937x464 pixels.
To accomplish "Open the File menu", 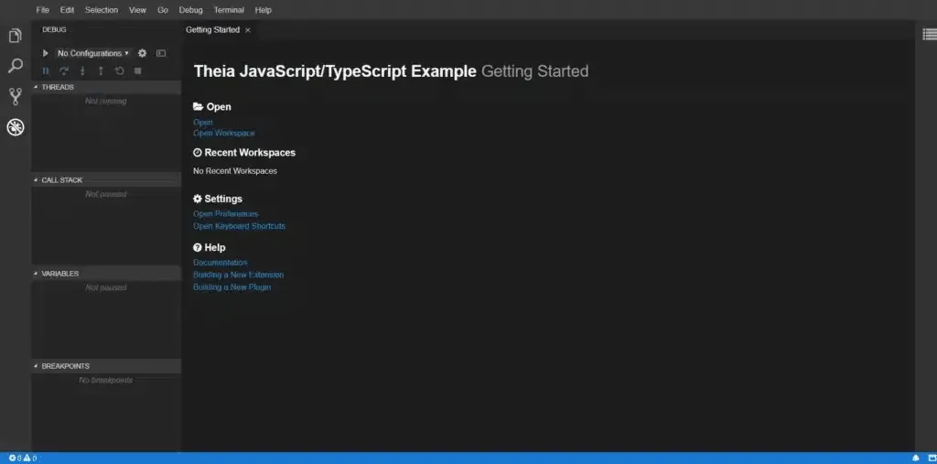I will tap(42, 10).
